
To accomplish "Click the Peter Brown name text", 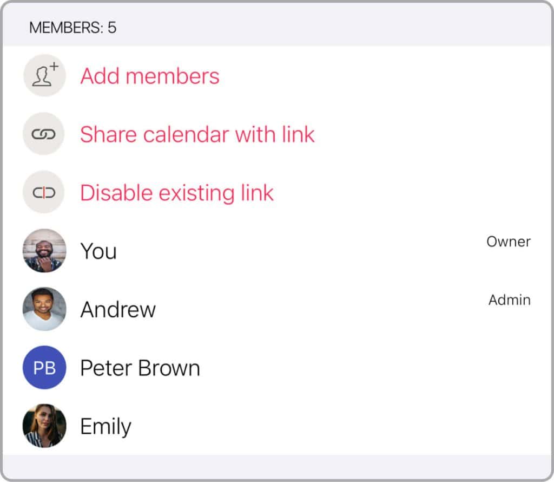I will coord(140,367).
